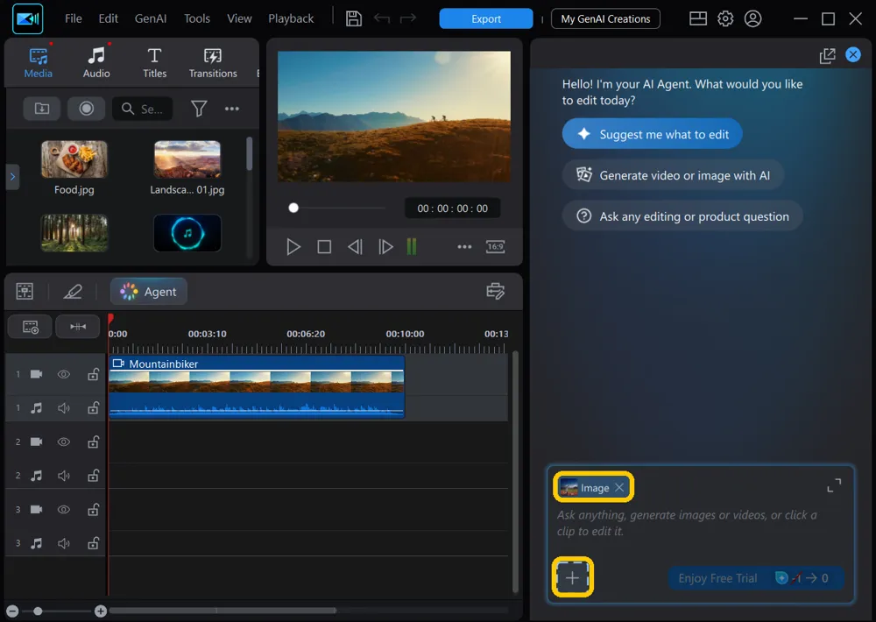Click the Agent button above timeline
This screenshot has height=622, width=876.
click(149, 291)
